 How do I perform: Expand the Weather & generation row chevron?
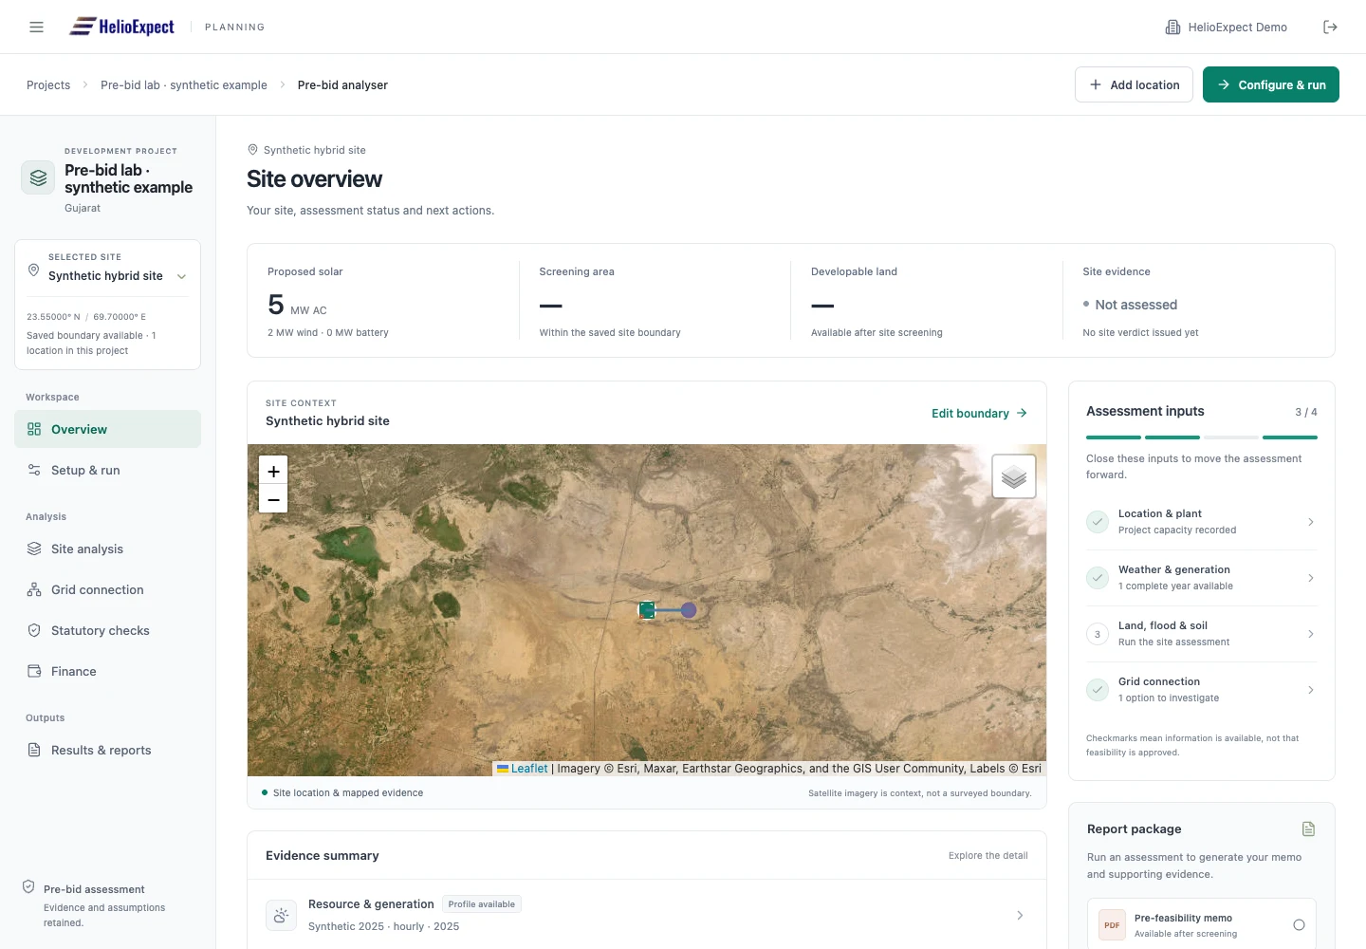click(1311, 578)
